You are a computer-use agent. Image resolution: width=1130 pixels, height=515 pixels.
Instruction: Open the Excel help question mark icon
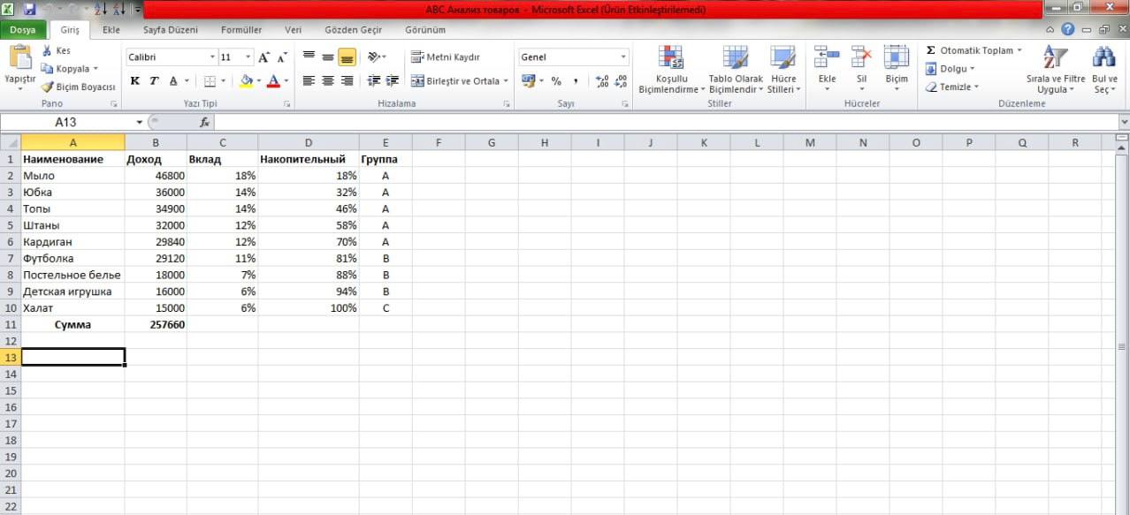(1067, 29)
